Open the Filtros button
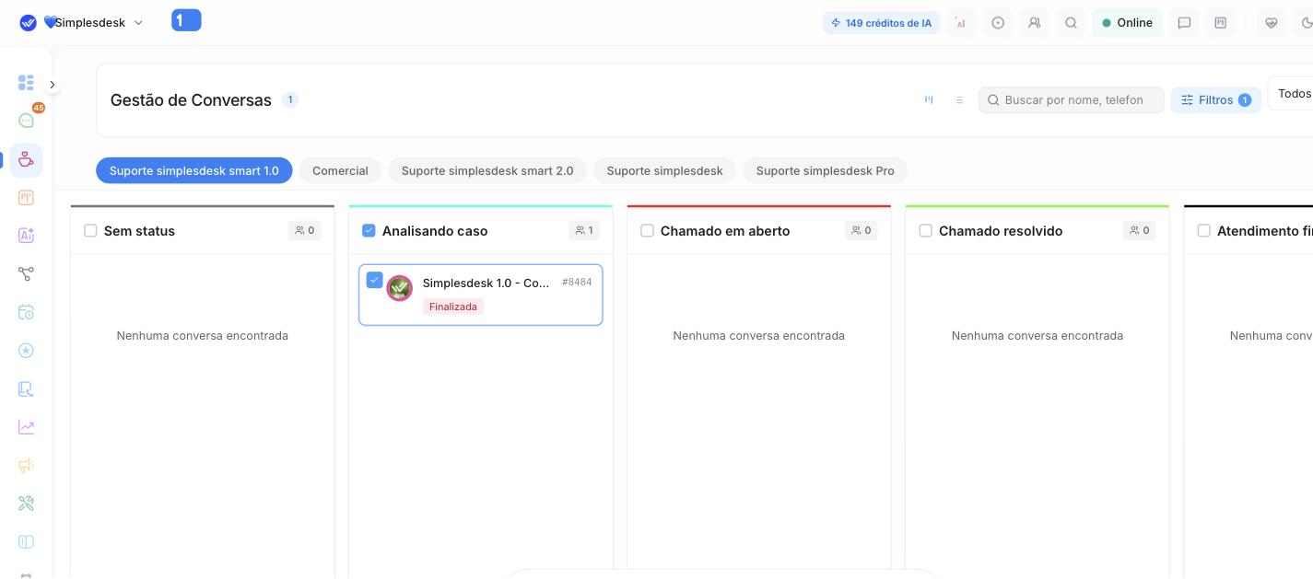 (1215, 100)
